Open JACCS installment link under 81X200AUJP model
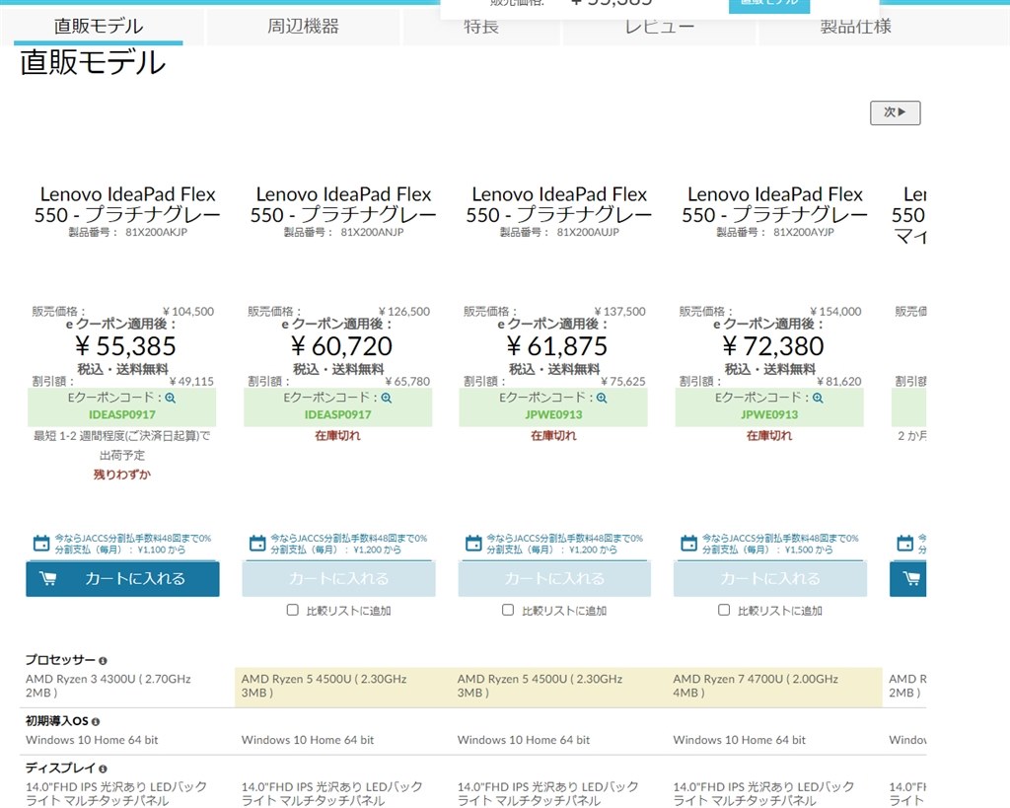Viewport: 1010px width, 808px height. (564, 544)
